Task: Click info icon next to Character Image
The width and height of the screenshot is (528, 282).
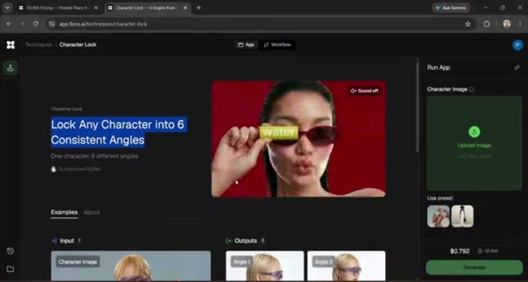Action: (472, 89)
